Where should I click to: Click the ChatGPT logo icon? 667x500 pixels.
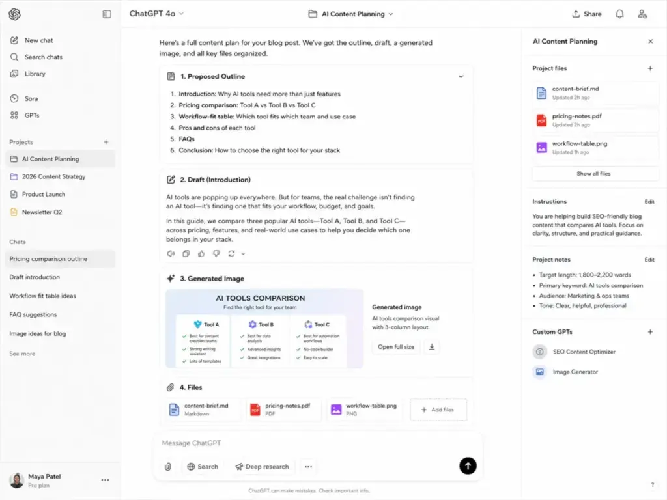(14, 14)
